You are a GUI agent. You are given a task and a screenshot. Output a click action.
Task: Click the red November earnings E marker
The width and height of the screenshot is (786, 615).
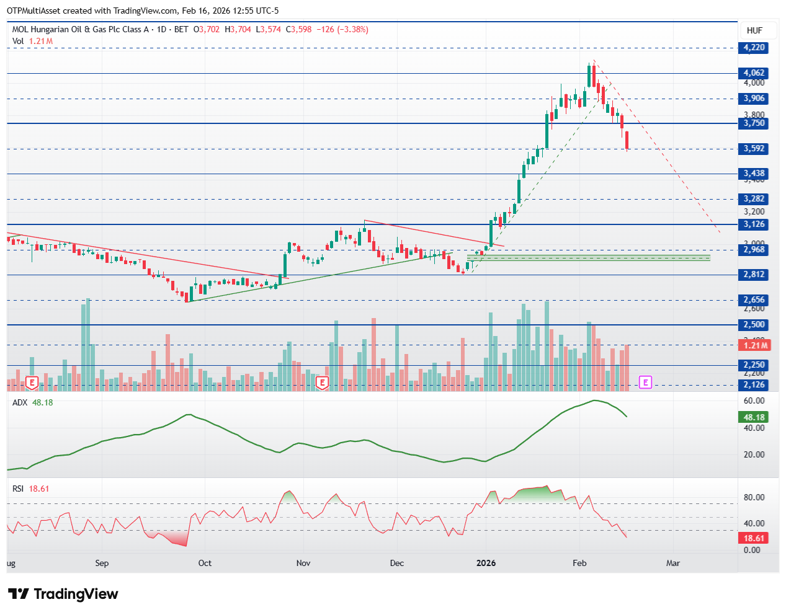pos(322,383)
